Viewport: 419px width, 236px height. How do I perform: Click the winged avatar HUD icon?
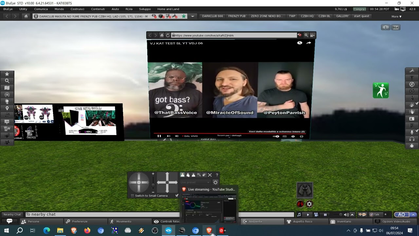[x=305, y=190]
